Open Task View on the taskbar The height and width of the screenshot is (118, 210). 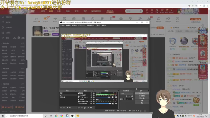[51, 116]
